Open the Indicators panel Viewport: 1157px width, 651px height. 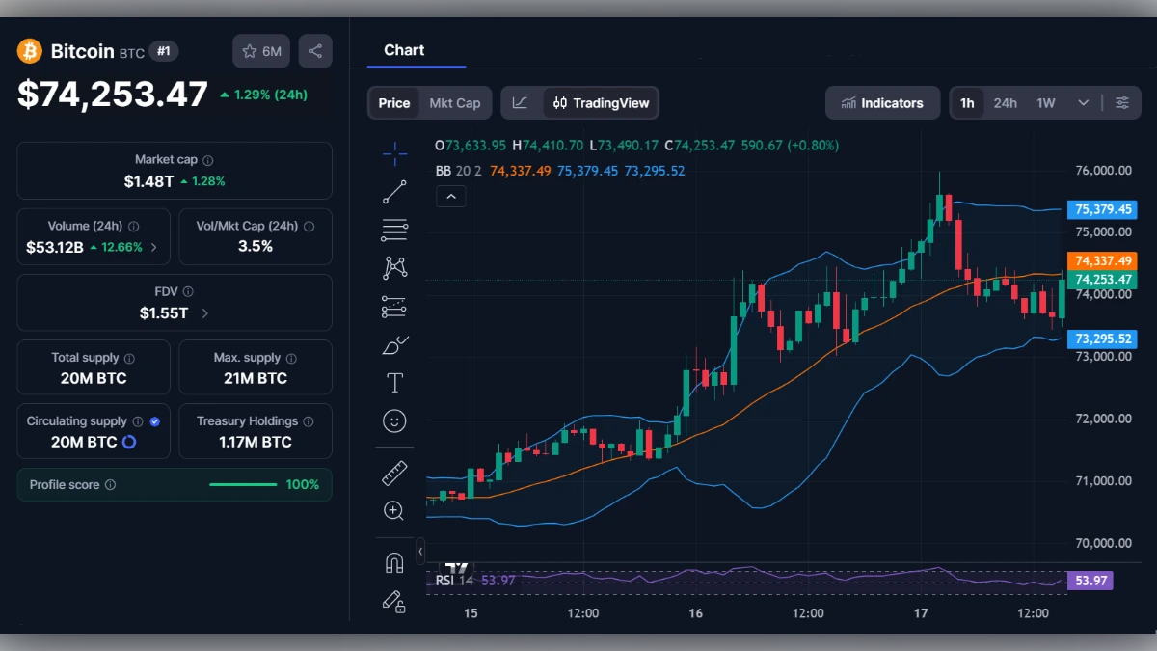coord(882,102)
